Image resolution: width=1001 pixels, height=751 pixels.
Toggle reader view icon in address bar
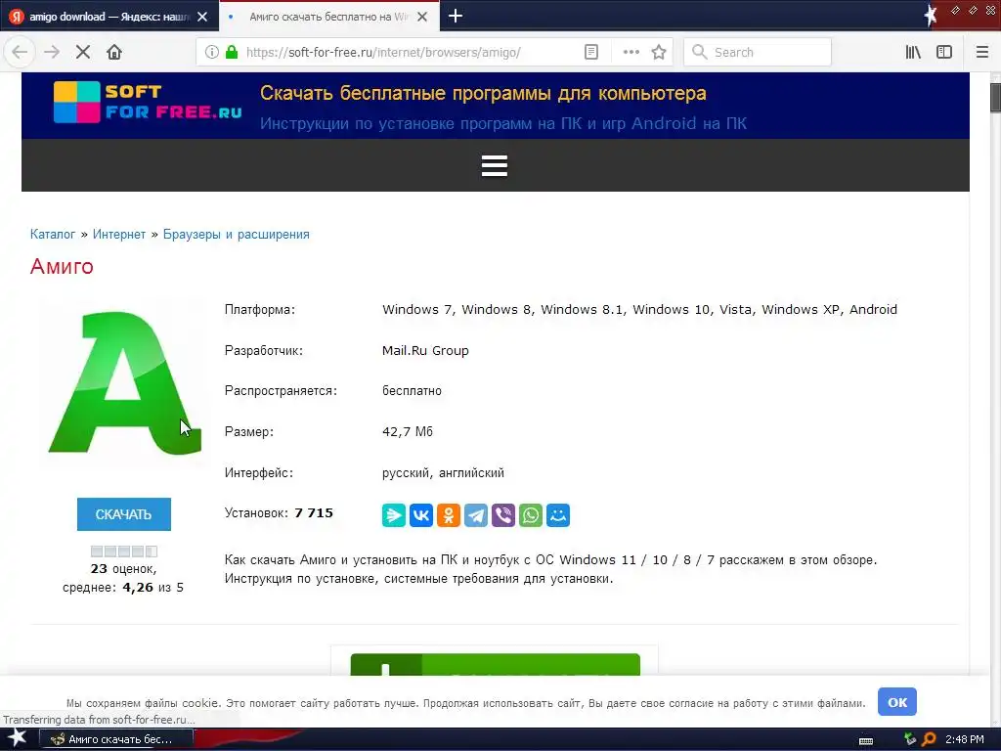click(591, 52)
